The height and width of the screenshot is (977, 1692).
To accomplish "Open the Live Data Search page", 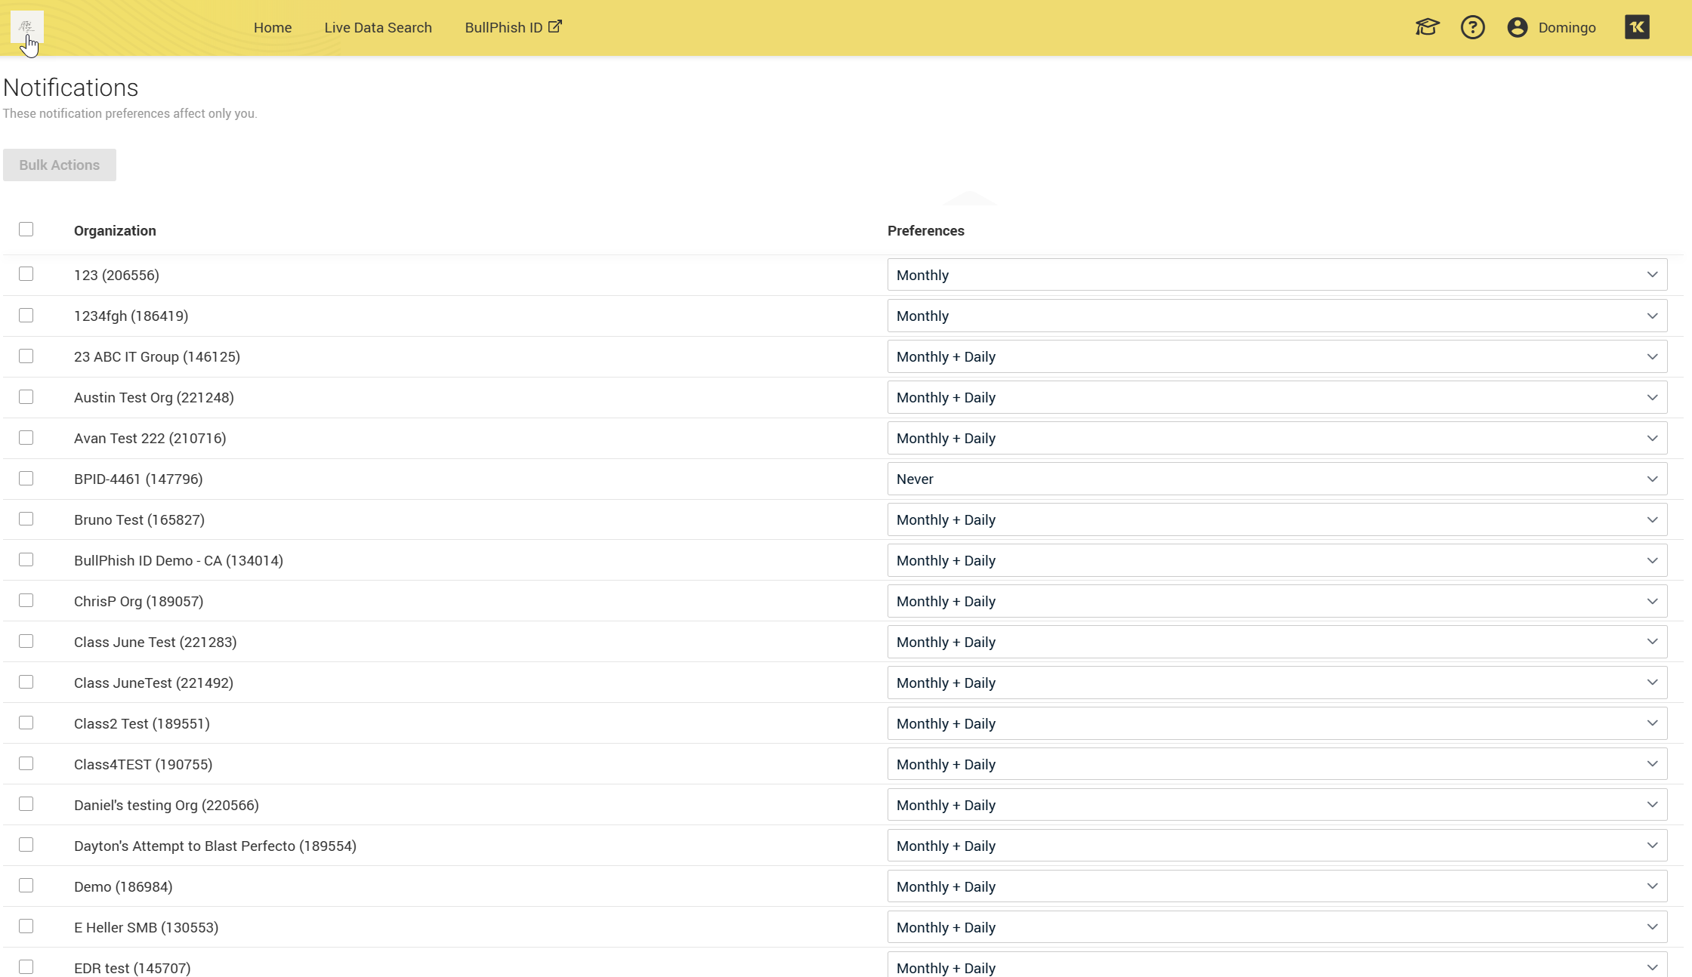I will [378, 27].
